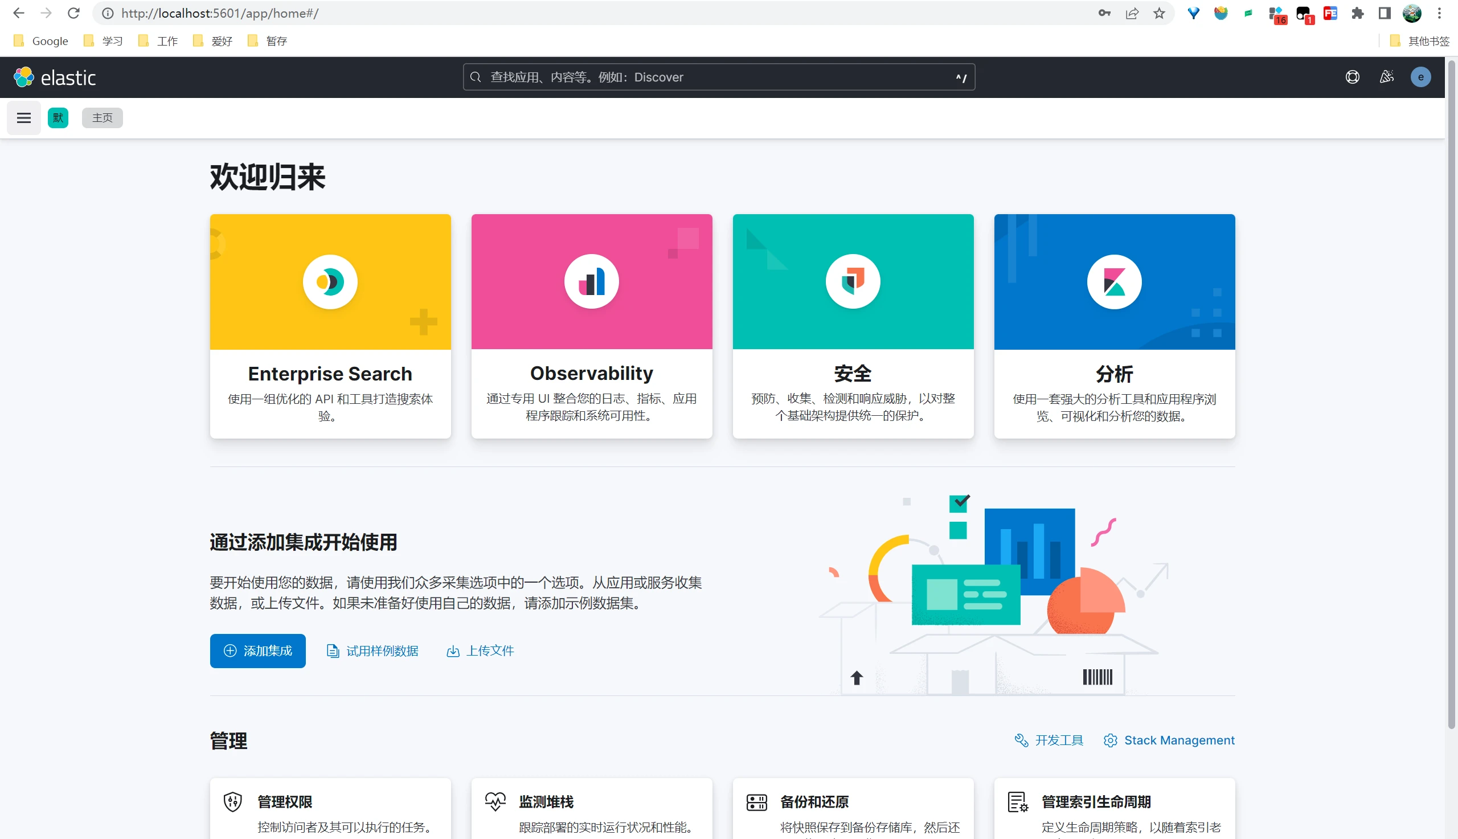Image resolution: width=1458 pixels, height=839 pixels.
Task: Open the 备份和还原 card title
Action: pos(814,801)
